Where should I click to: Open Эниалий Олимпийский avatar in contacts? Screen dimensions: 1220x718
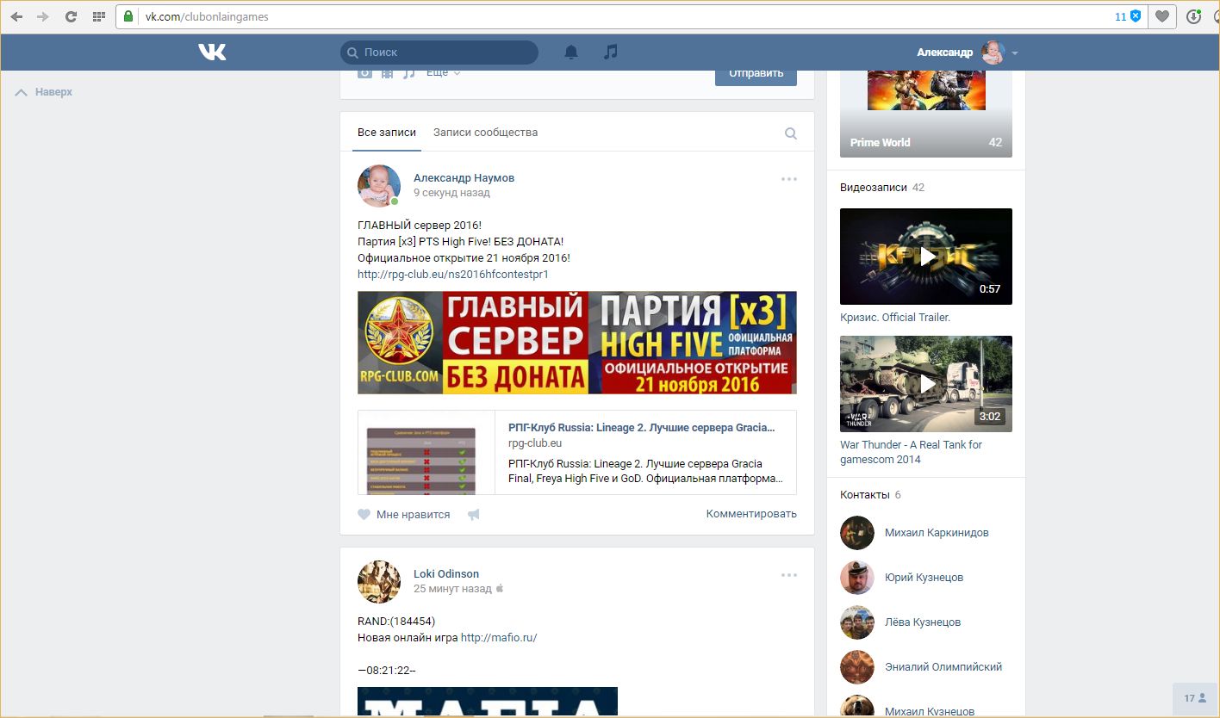click(x=857, y=667)
